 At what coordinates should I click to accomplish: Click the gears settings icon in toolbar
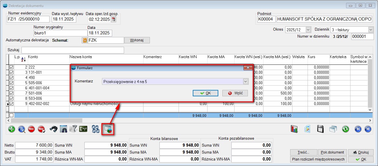(95, 129)
